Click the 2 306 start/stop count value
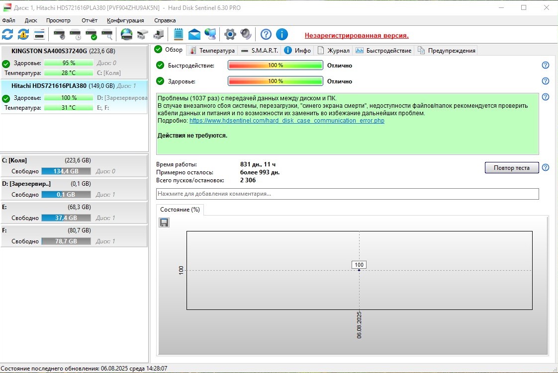 [248, 180]
